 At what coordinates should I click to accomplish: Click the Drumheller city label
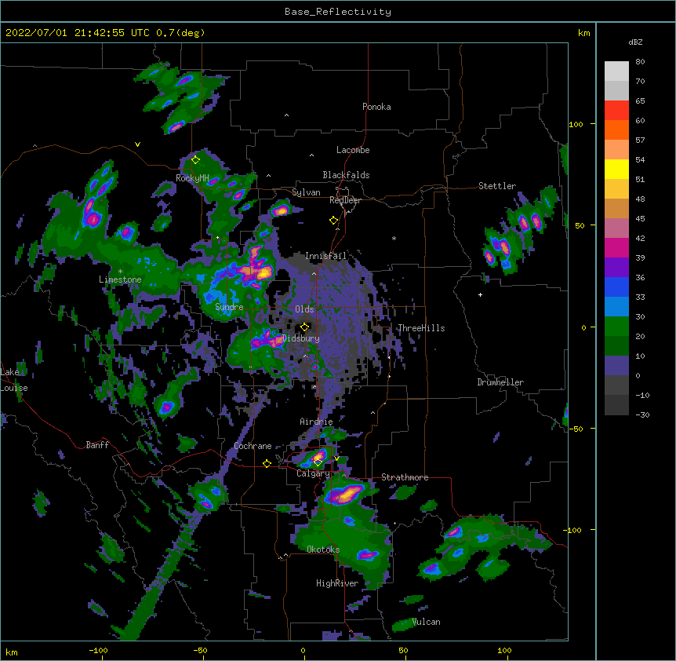(500, 382)
